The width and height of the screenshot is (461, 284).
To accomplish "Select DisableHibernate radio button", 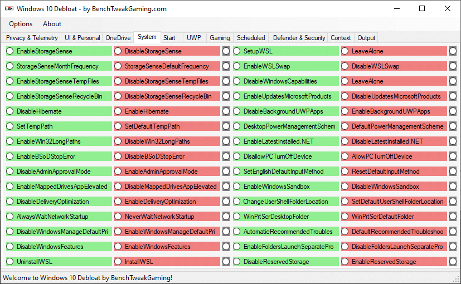I will [59, 111].
